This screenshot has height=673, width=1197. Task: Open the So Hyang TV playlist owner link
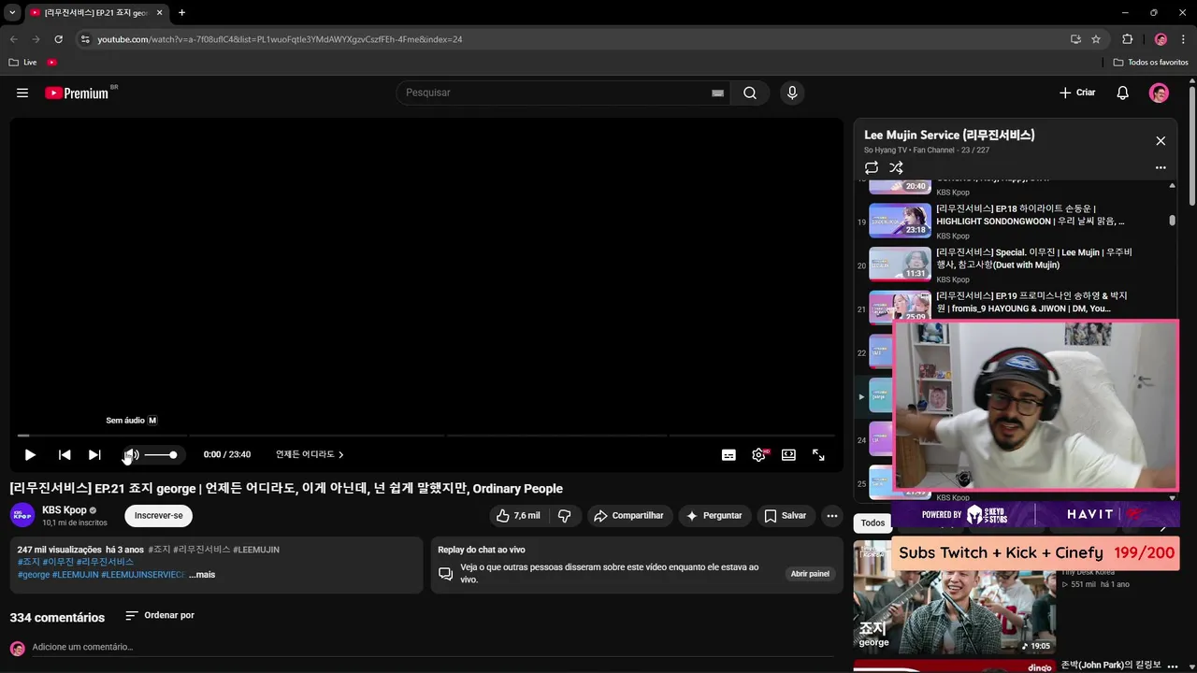886,150
